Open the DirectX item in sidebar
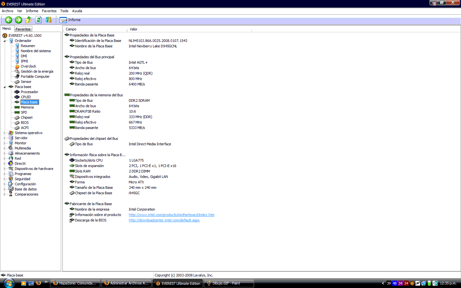 (x=20, y=164)
